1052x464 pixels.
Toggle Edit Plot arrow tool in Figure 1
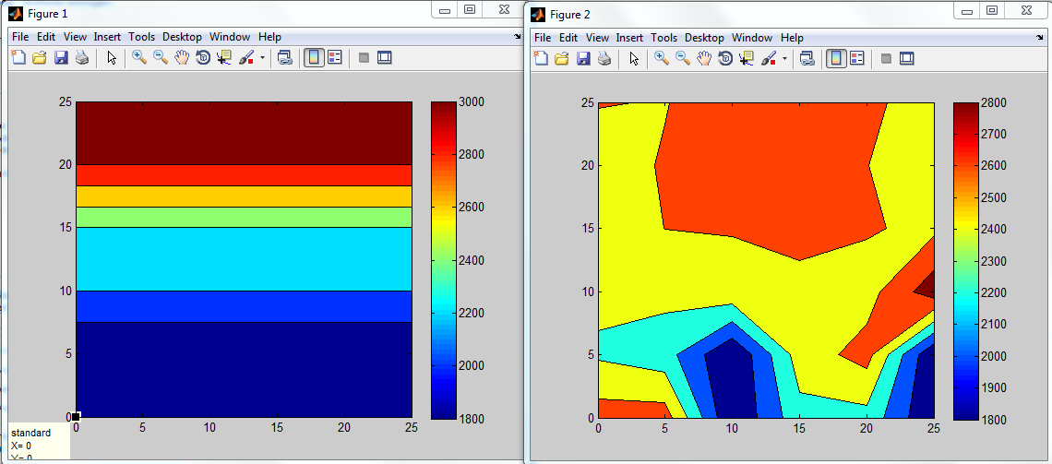tap(112, 57)
